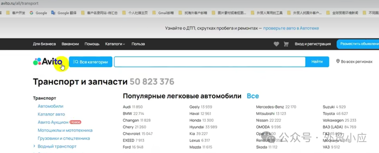Screen dimensions: 379x153
Task: Click Транспорт sidebar heading
Action: [x=45, y=98]
